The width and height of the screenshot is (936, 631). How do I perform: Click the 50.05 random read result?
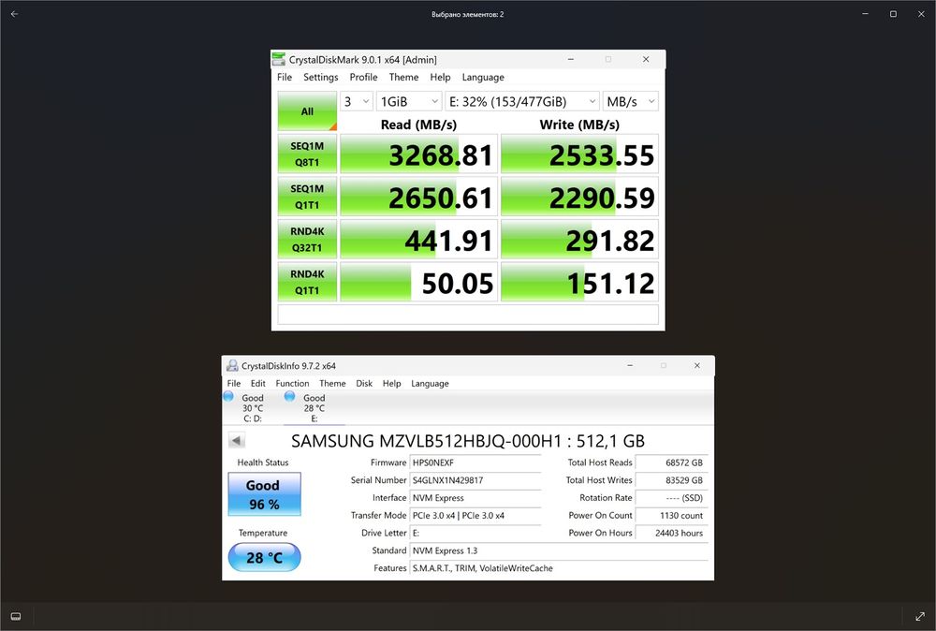418,282
